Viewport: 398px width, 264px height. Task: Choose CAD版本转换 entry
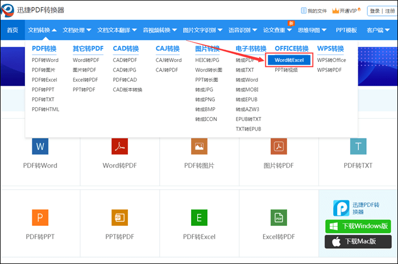[x=127, y=90]
